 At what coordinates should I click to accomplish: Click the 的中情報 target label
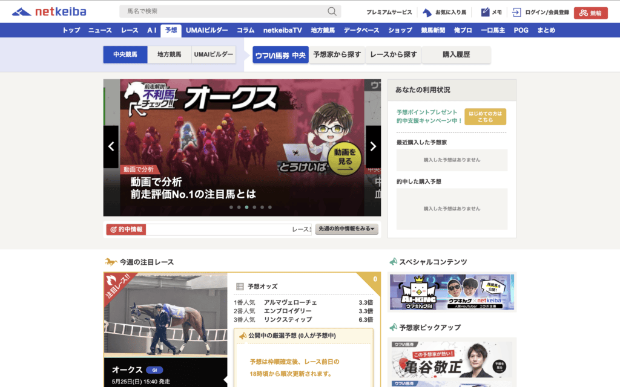tap(126, 229)
